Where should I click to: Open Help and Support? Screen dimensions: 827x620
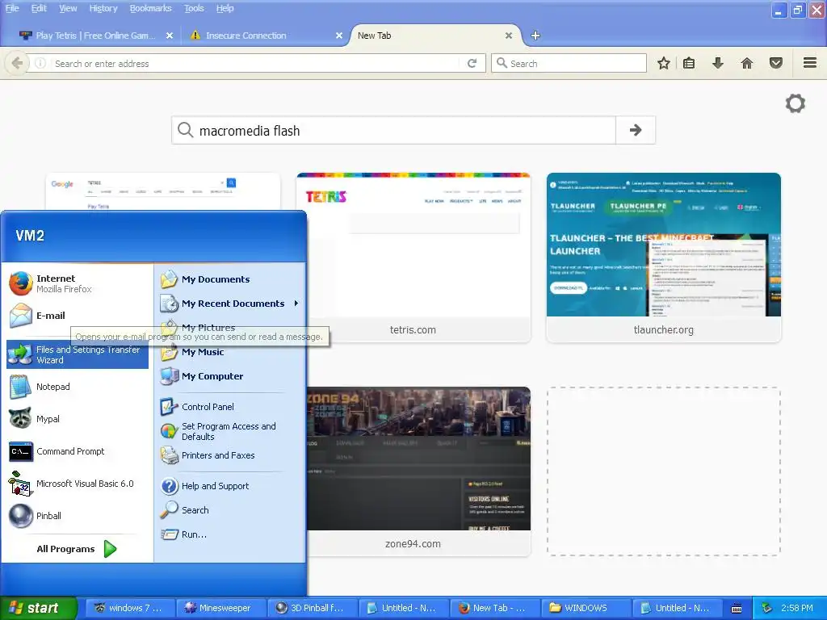[230, 485]
